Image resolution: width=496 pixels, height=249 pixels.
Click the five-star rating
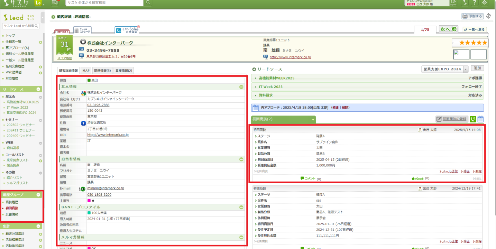[x=473, y=43]
